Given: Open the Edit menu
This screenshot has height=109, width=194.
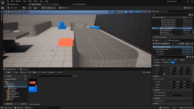Looking at the screenshot, I should click(12, 1).
